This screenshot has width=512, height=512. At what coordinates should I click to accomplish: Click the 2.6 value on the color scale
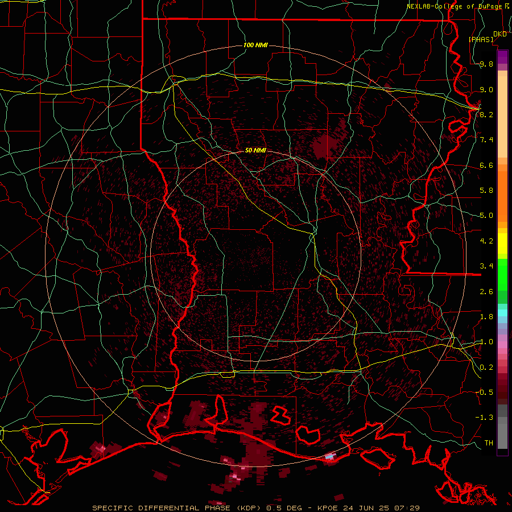pyautogui.click(x=486, y=291)
